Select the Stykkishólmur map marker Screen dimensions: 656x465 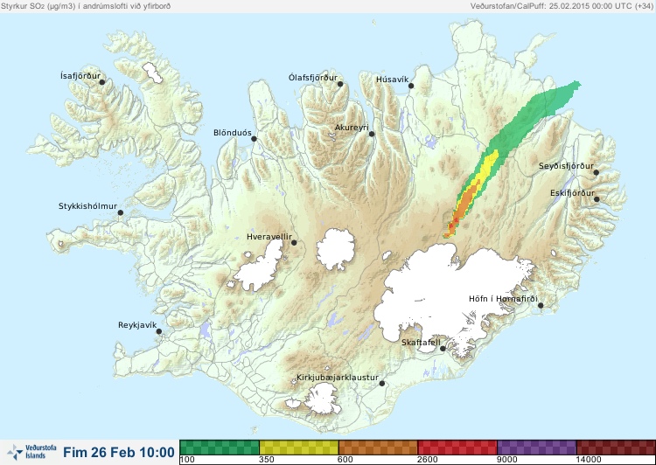(x=121, y=212)
